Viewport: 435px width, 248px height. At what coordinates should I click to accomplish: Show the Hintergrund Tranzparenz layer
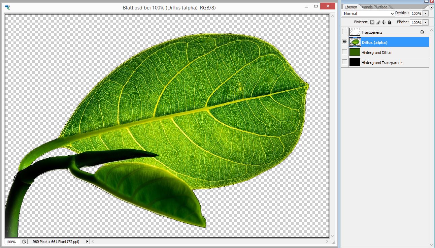(344, 62)
